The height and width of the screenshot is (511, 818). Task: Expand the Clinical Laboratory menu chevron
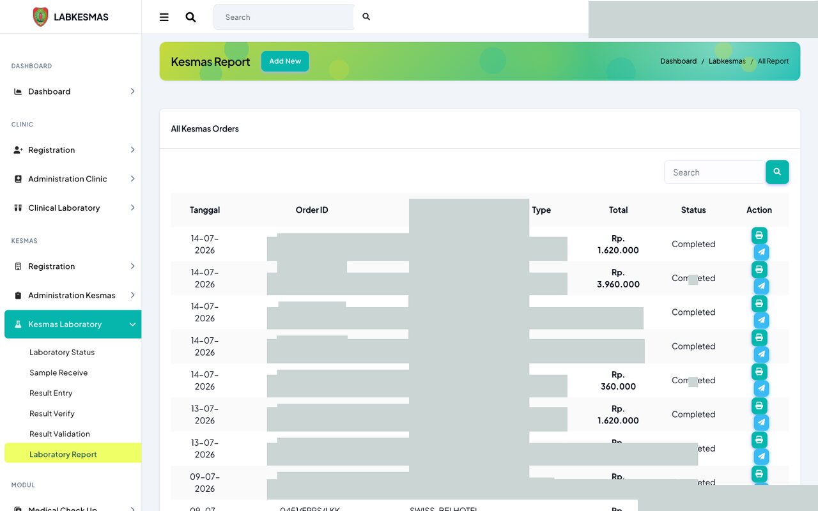[x=132, y=208]
